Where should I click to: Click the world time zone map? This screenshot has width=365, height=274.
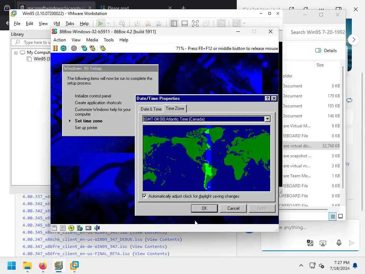tap(206, 158)
